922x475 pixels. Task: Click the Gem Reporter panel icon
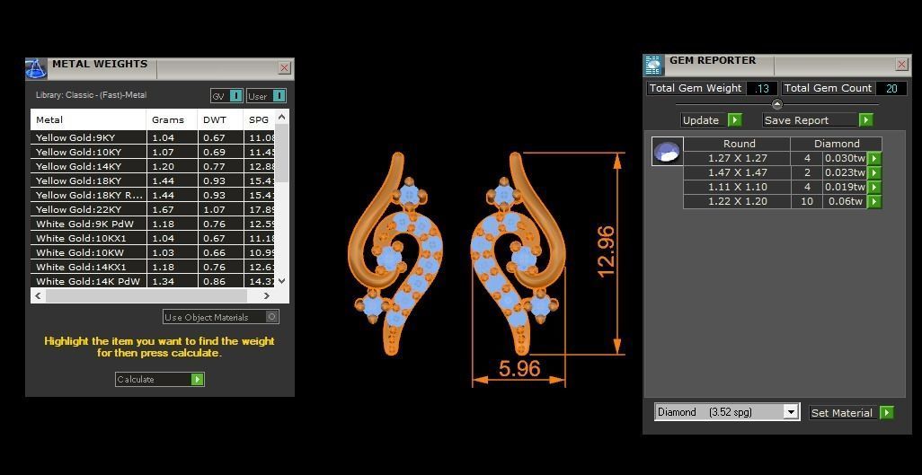click(652, 65)
